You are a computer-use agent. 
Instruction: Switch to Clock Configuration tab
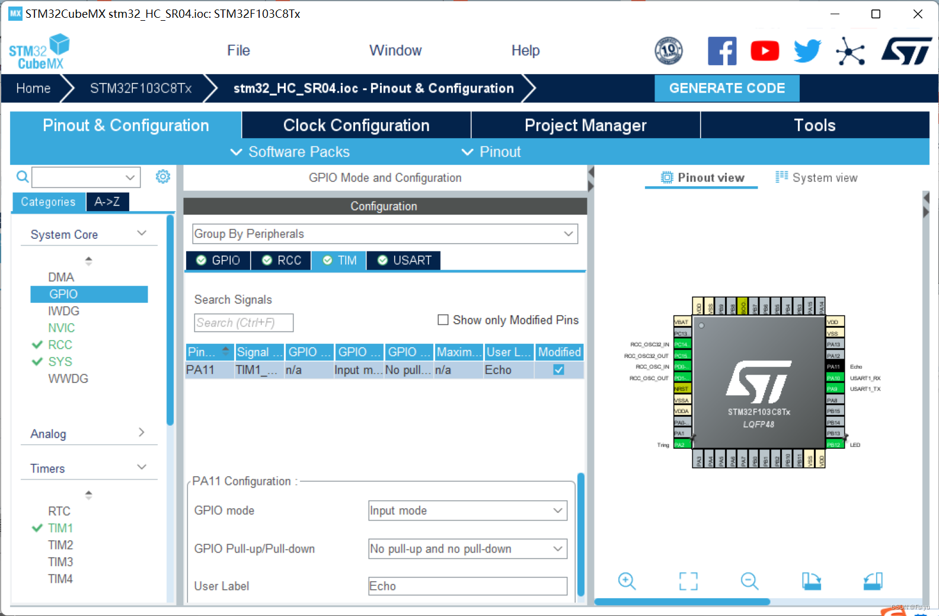click(x=356, y=125)
